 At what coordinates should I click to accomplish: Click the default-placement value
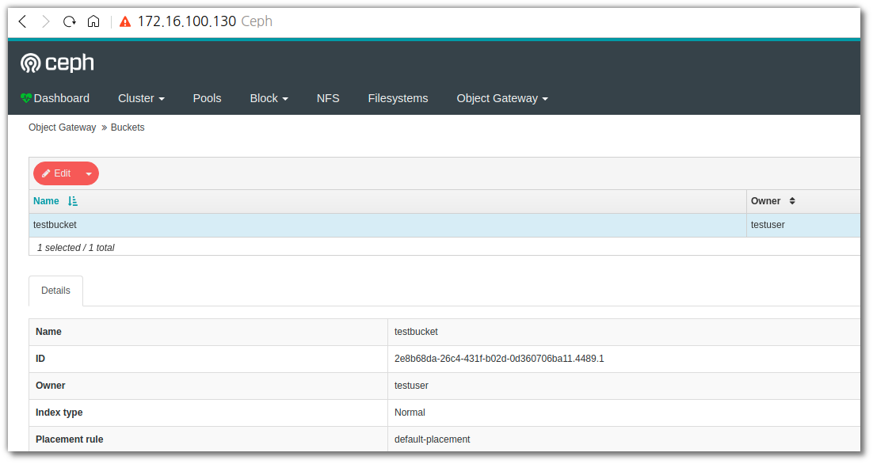[432, 439]
